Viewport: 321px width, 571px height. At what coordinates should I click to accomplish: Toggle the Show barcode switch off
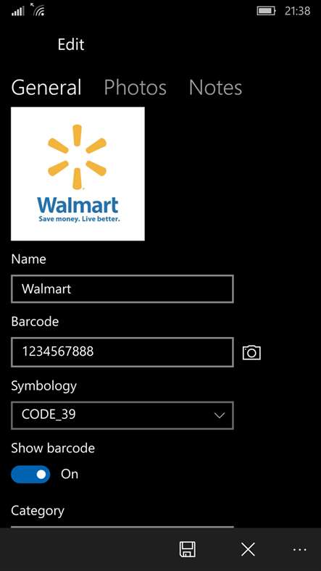(x=30, y=474)
